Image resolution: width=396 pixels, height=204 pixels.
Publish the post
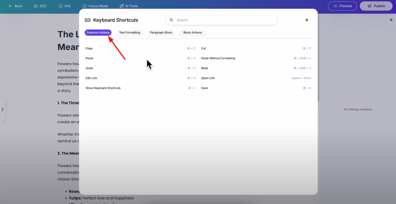tap(376, 6)
